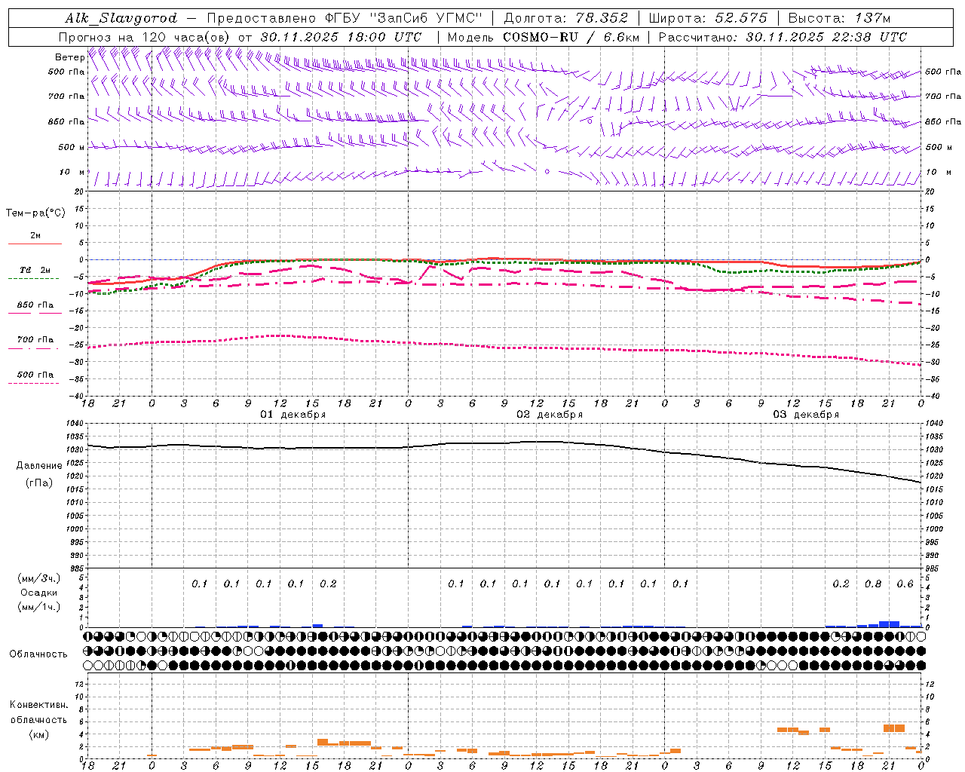Click the 0.6 precipitation value
965x772 pixels.
(905, 584)
